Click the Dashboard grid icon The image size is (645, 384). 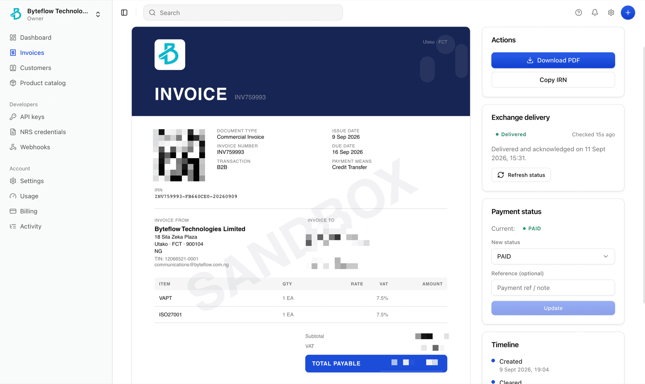(13, 38)
